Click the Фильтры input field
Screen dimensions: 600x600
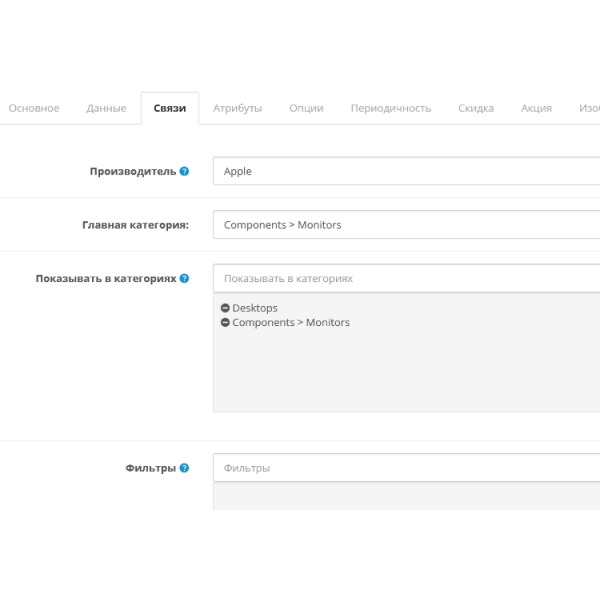(x=407, y=467)
